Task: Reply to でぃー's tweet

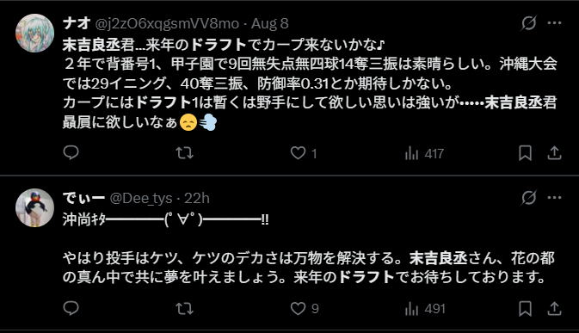Action: click(71, 308)
